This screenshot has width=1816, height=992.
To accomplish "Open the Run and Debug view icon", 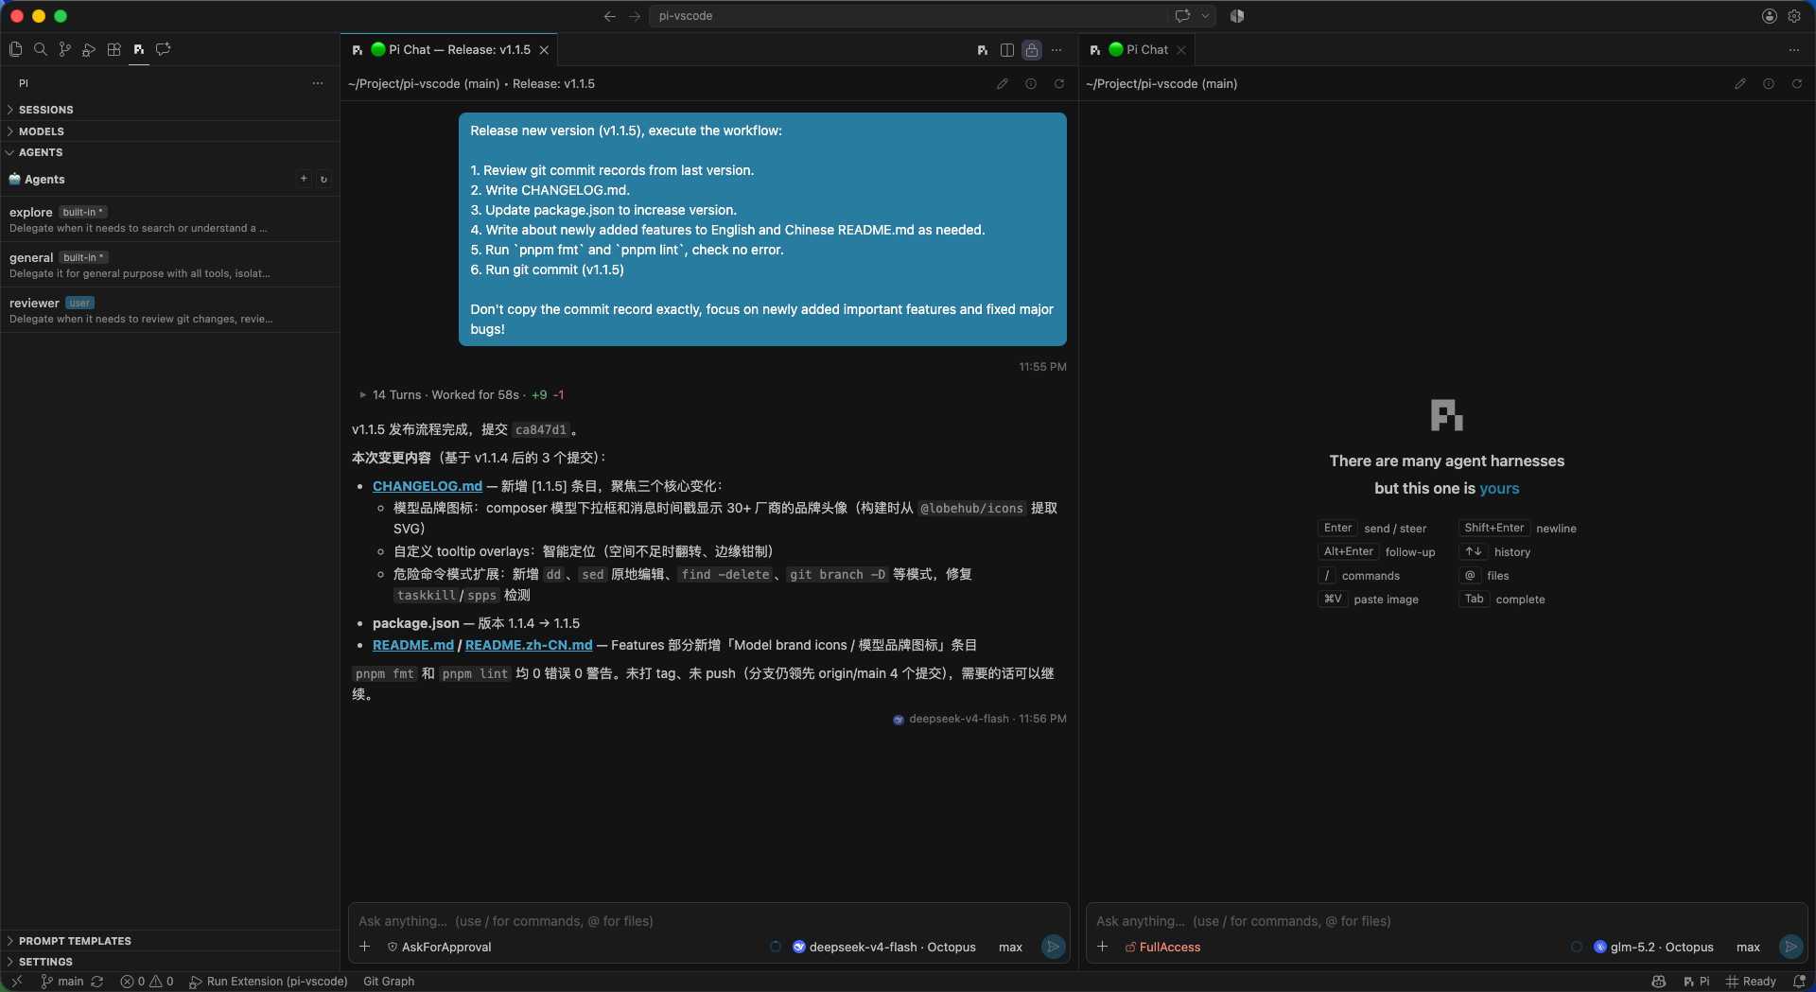I will [x=89, y=49].
